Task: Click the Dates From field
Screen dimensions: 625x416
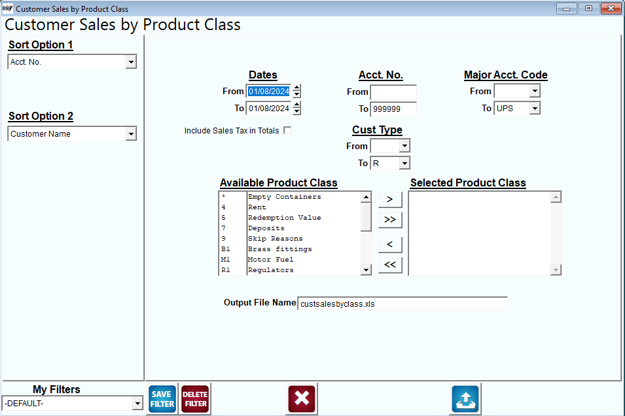Action: [269, 92]
